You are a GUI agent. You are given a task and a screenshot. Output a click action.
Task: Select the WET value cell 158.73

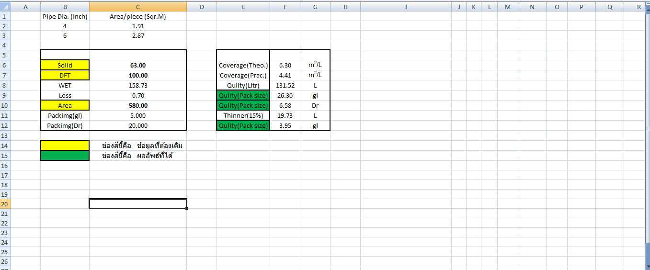click(x=137, y=85)
